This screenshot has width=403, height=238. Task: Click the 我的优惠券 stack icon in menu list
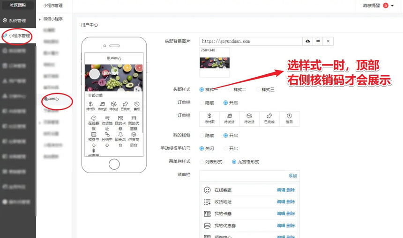coord(207,226)
